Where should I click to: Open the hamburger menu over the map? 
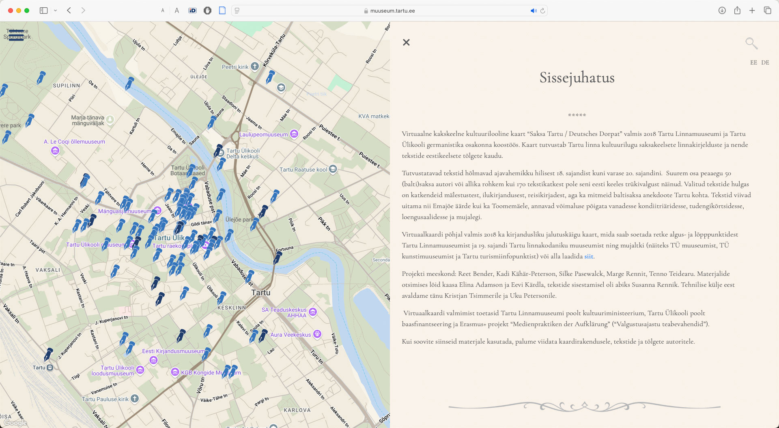pos(16,35)
